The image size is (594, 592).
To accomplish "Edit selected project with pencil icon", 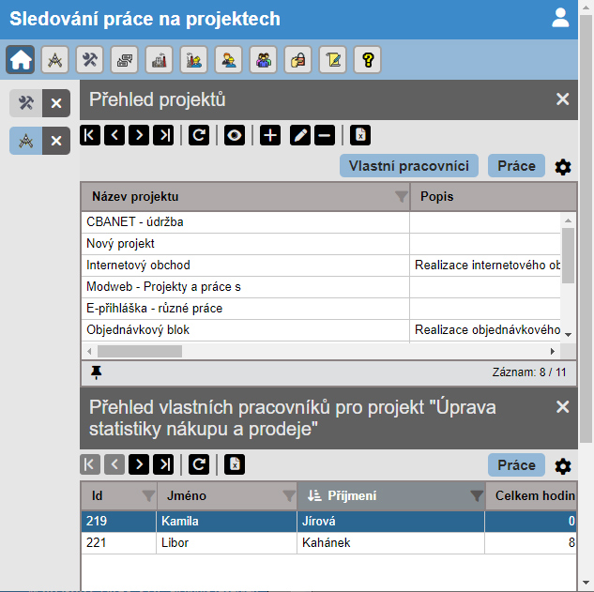I will pos(300,135).
